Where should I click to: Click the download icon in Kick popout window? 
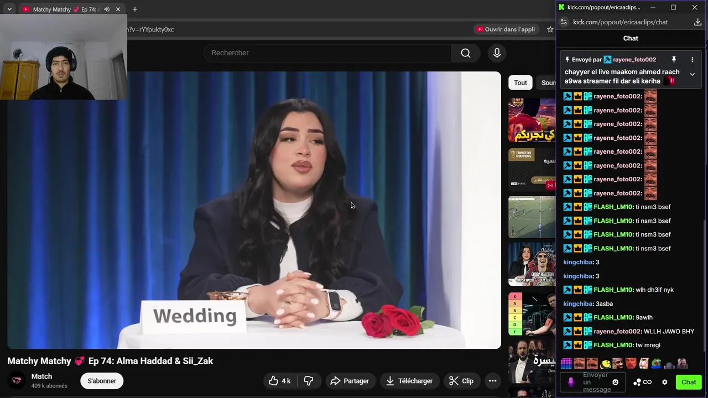point(697,22)
